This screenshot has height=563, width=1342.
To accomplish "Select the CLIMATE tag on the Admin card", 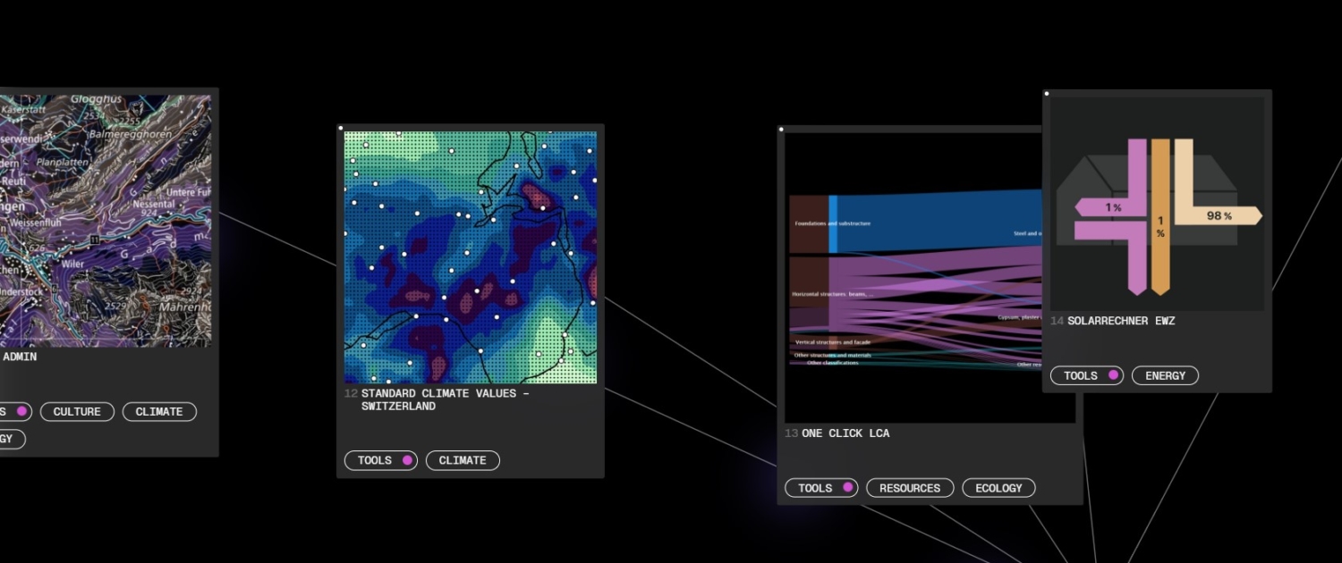I will [159, 412].
